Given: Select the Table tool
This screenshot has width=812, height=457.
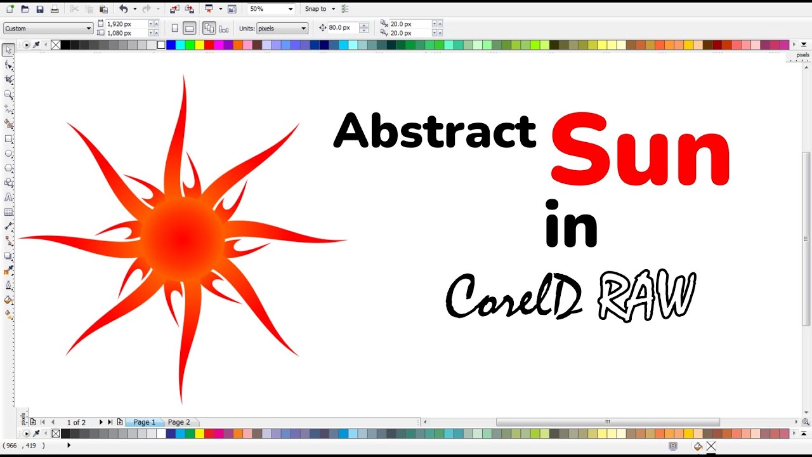Looking at the screenshot, I should tap(8, 212).
